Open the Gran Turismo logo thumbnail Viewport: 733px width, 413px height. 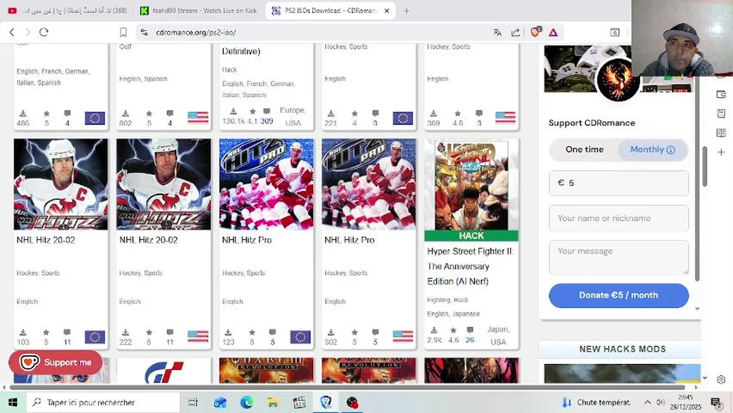tap(163, 371)
